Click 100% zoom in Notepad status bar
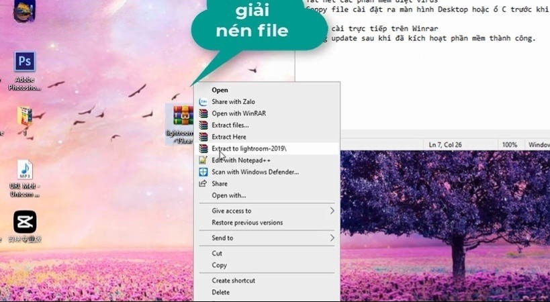 [509, 145]
